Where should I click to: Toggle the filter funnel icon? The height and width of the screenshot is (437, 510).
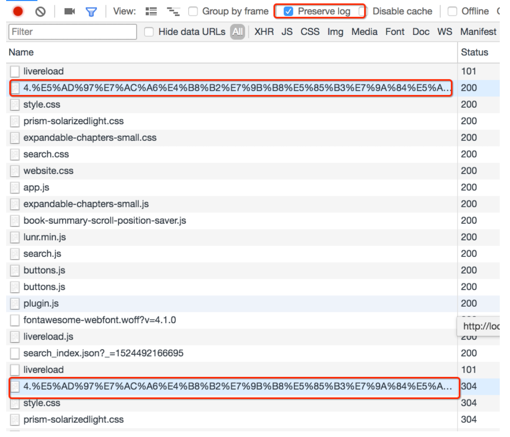(x=91, y=12)
